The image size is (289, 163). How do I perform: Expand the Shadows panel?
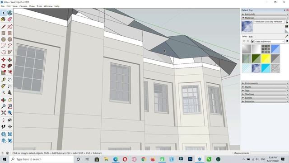(265, 94)
